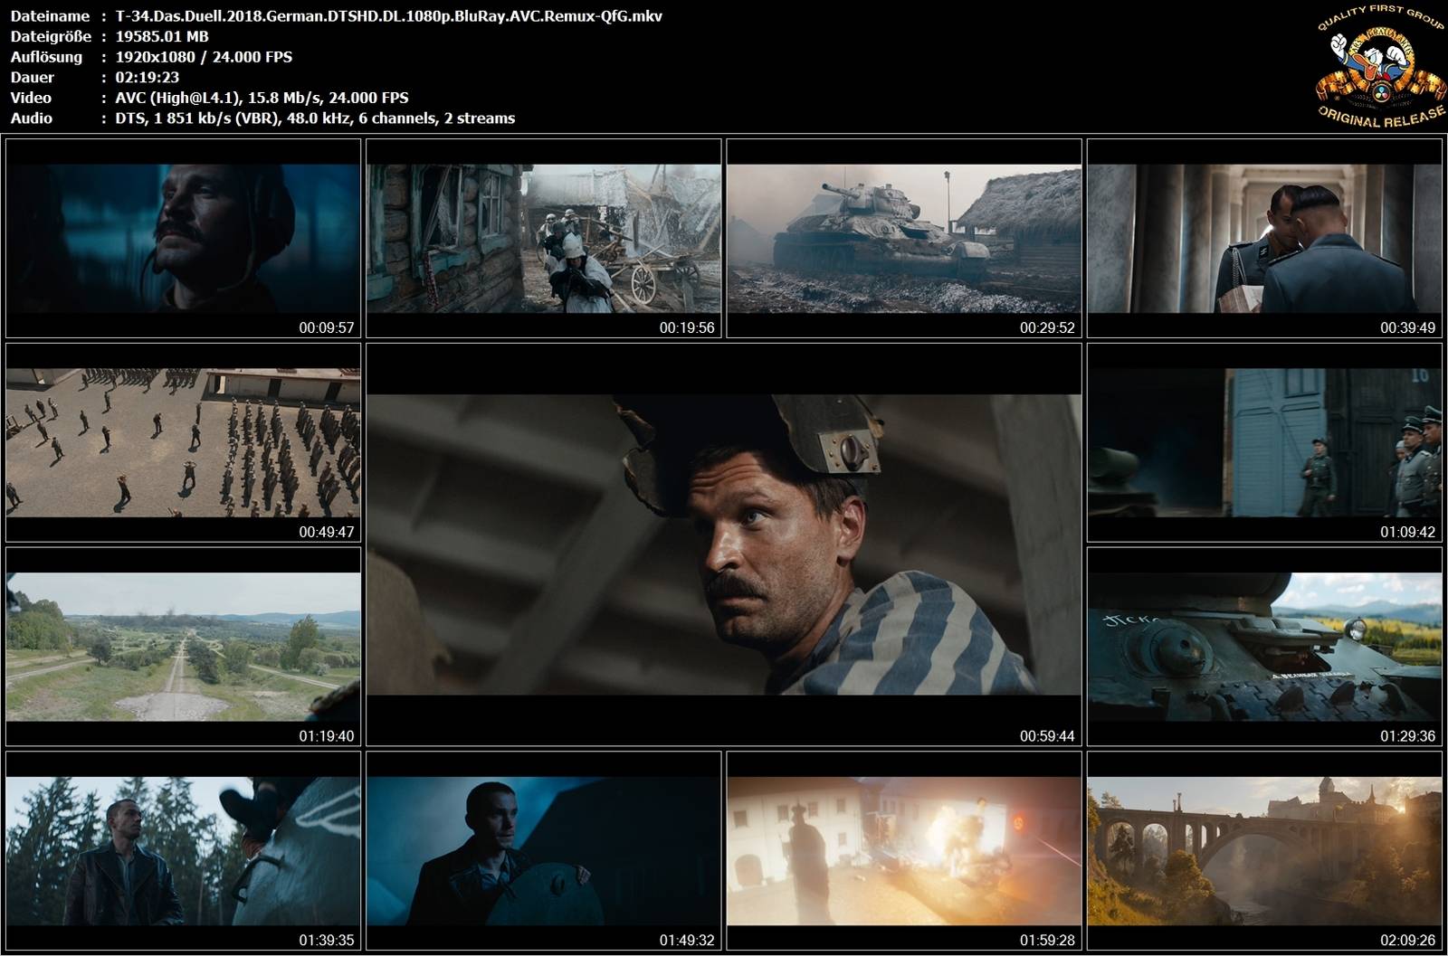Click the 00:49:47 timestamp text

click(x=327, y=532)
